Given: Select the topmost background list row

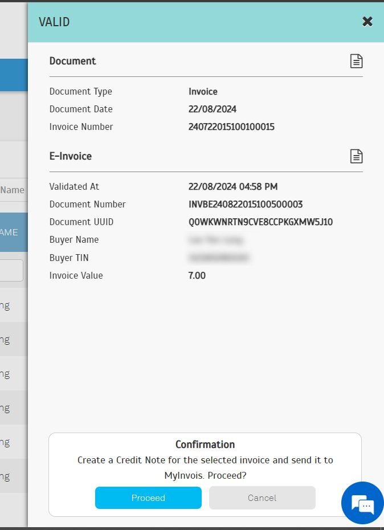Looking at the screenshot, I should click(13, 305).
